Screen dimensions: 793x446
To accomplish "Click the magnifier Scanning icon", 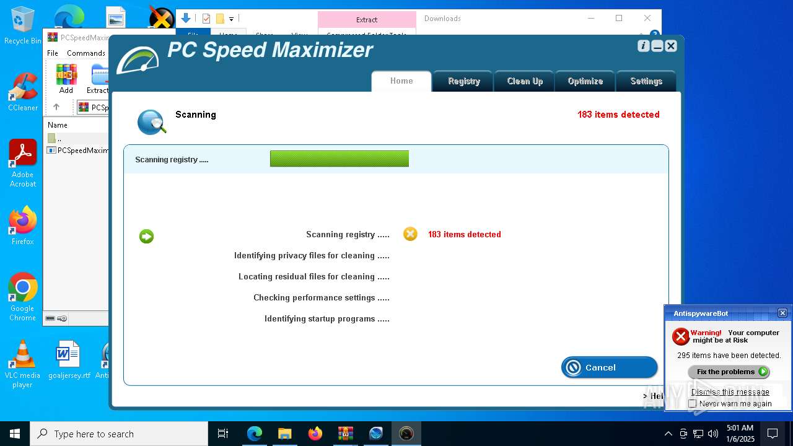I will coord(152,122).
